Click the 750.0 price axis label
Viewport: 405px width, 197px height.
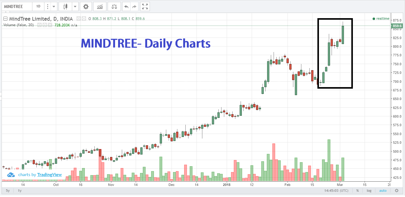(397, 64)
